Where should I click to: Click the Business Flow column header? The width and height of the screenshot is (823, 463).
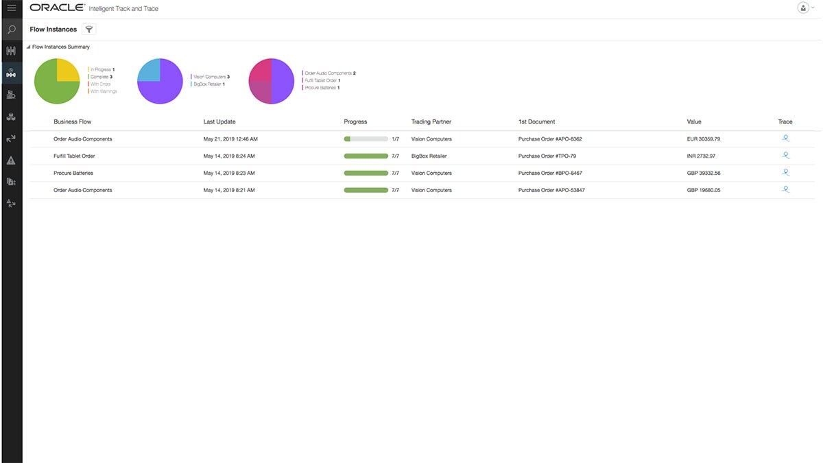[72, 121]
